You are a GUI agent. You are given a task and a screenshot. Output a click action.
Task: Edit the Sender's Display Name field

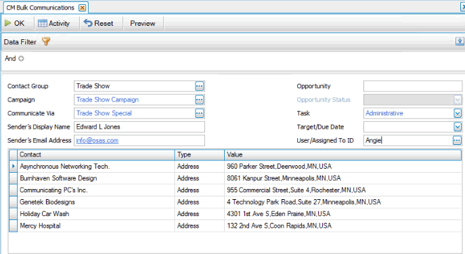click(139, 127)
